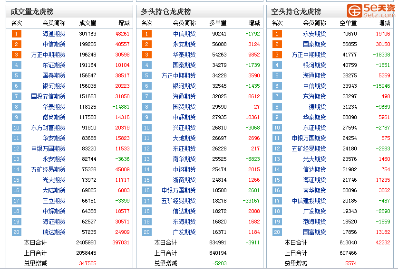Click 东海期货 in 空头持仓龙虎榜 table
Image resolution: width=398 pixels, height=269 pixels.
(314, 96)
